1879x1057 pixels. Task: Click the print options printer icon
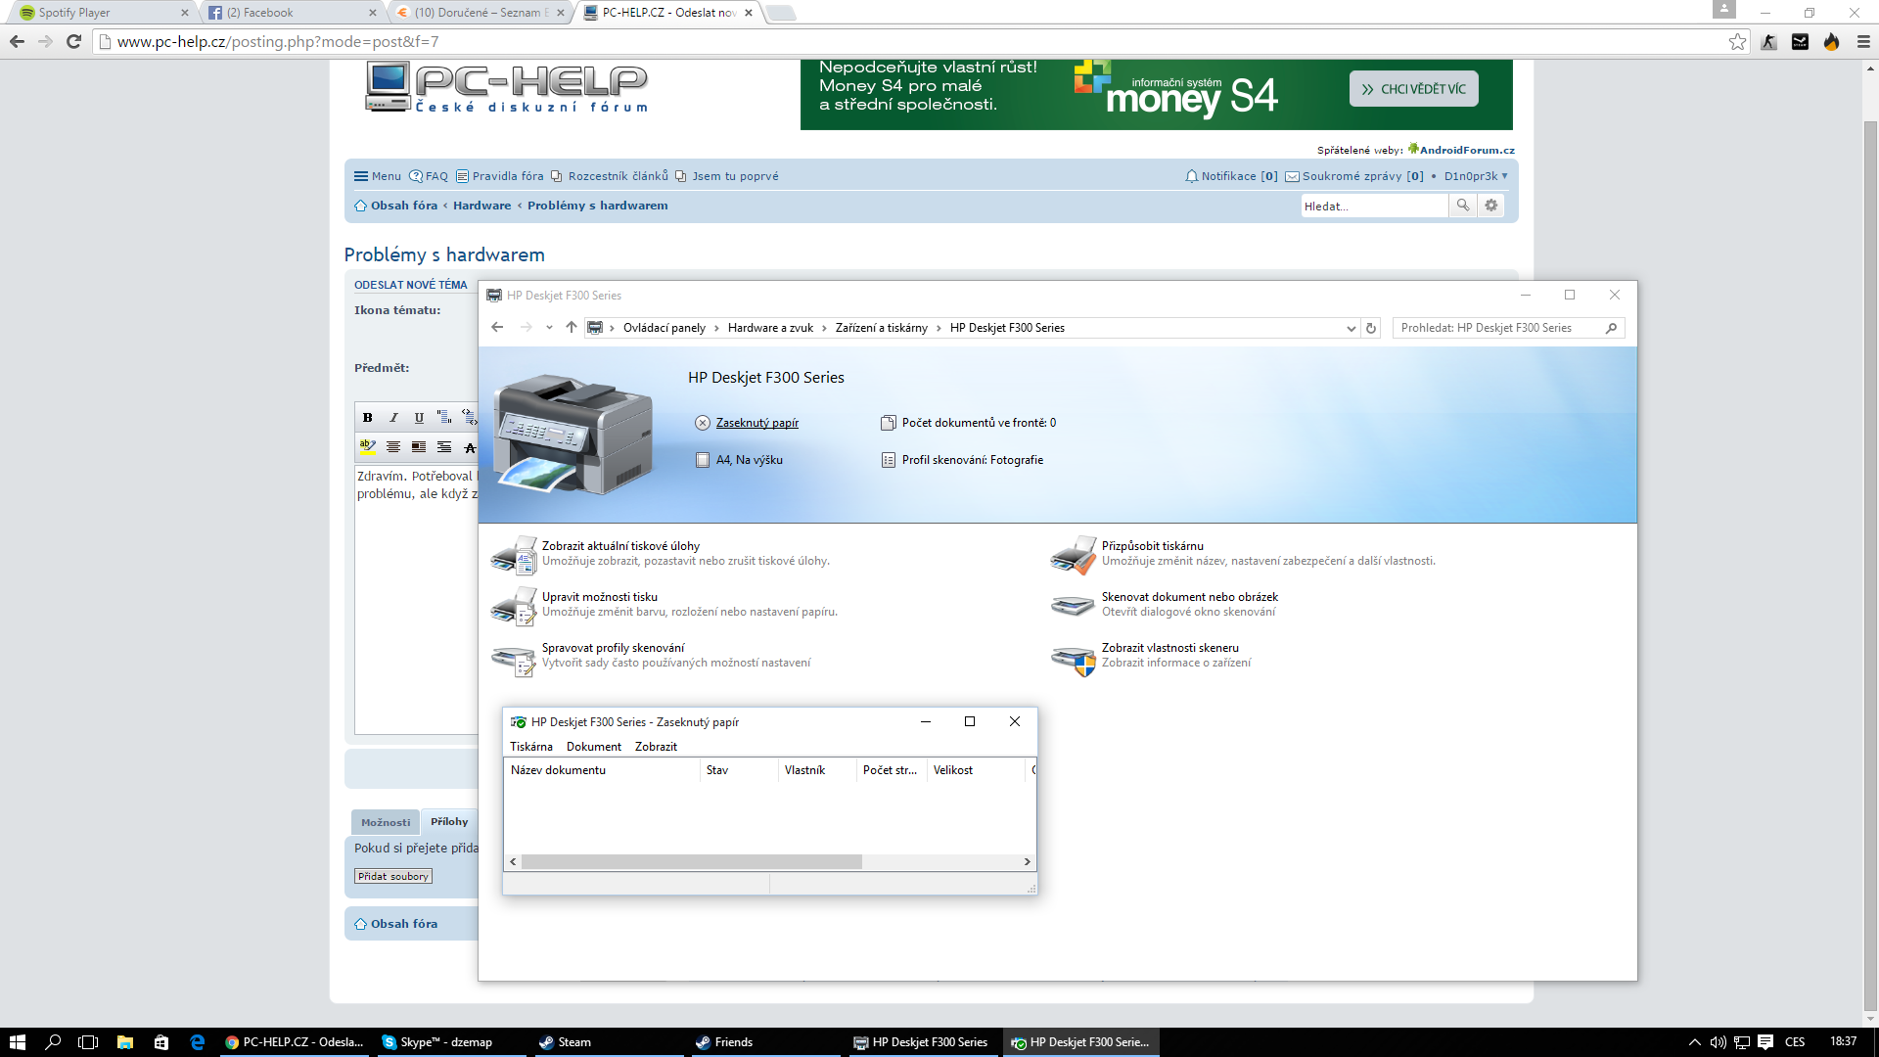(514, 606)
